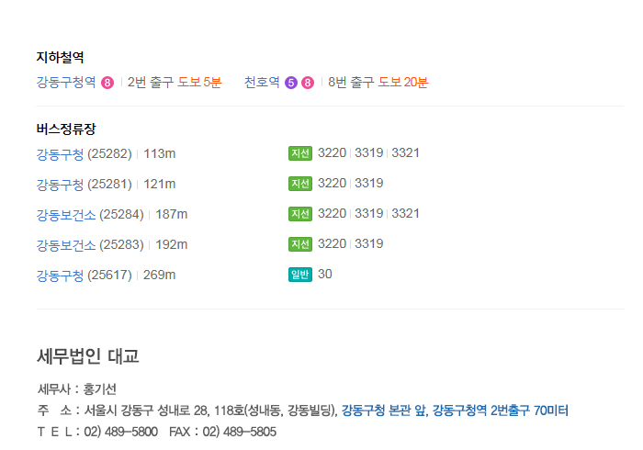Click teal 일반 badge for bus 30

pyautogui.click(x=300, y=275)
